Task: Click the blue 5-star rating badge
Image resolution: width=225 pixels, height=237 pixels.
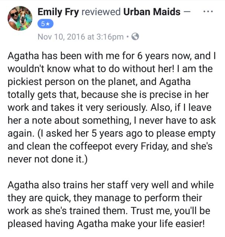Action: coord(46,24)
